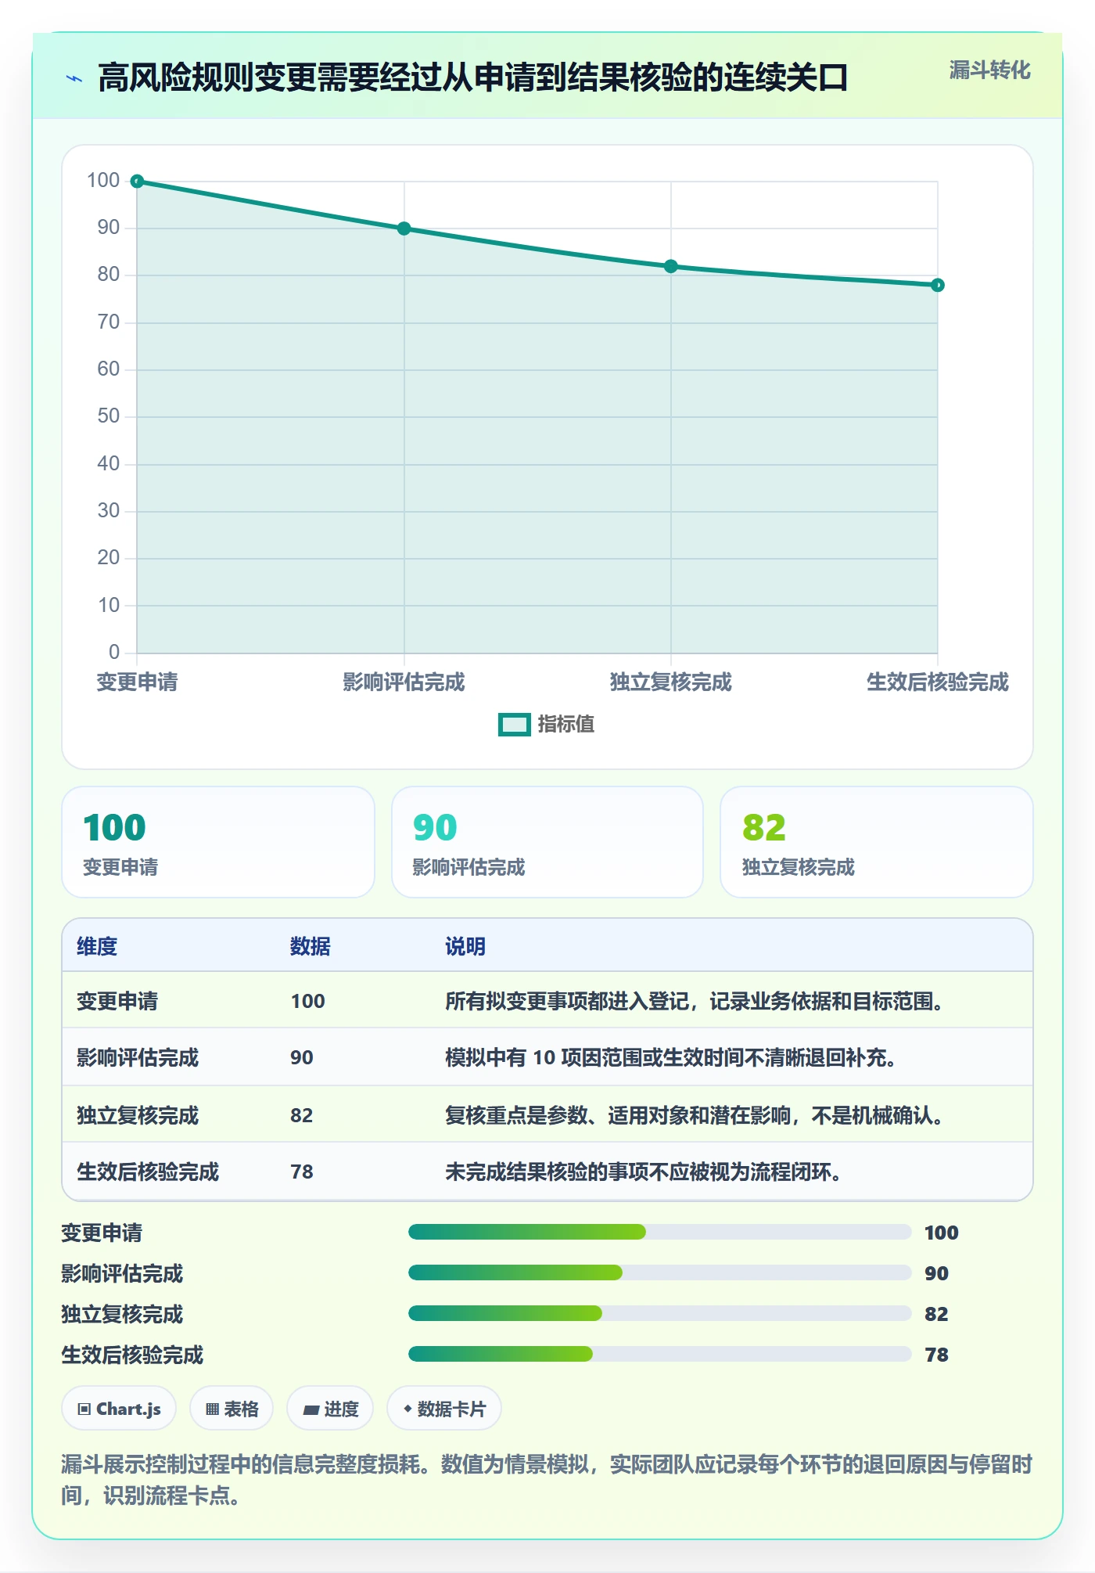Screen dimensions: 1095x1573
Task: Click the 独立复核完成 cell in the table
Action: tap(138, 1115)
